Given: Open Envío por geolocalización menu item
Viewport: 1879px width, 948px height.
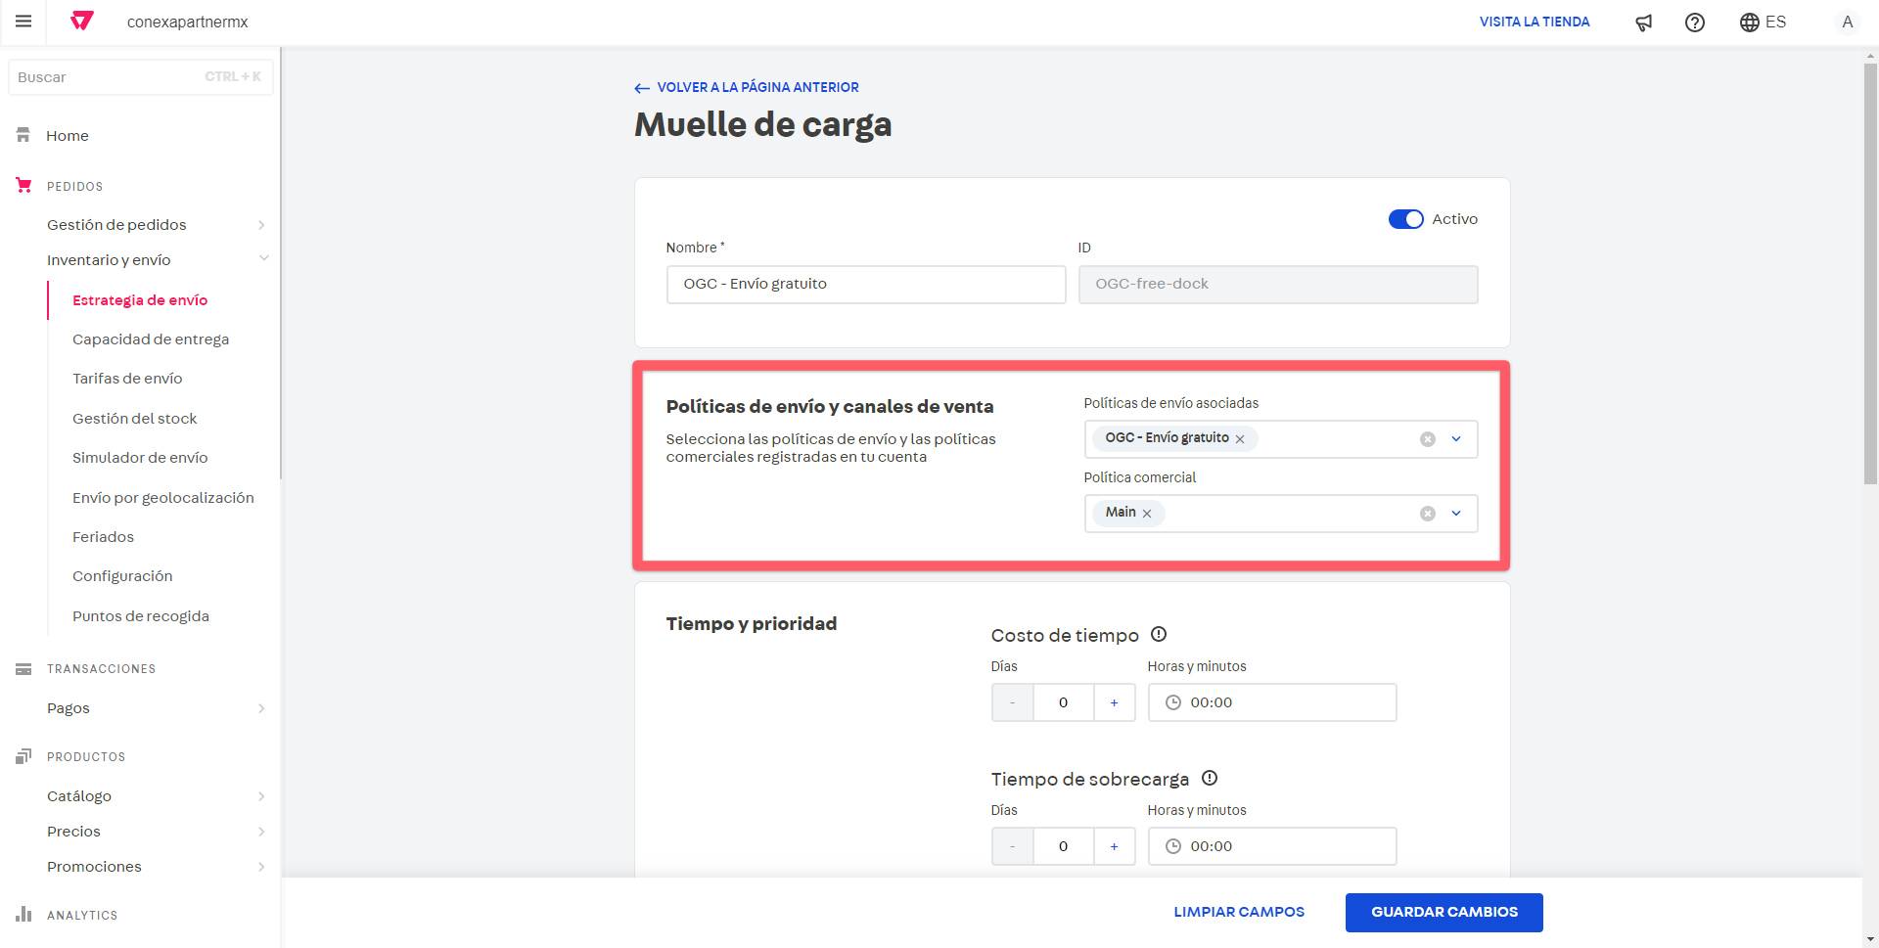Looking at the screenshot, I should click(163, 498).
